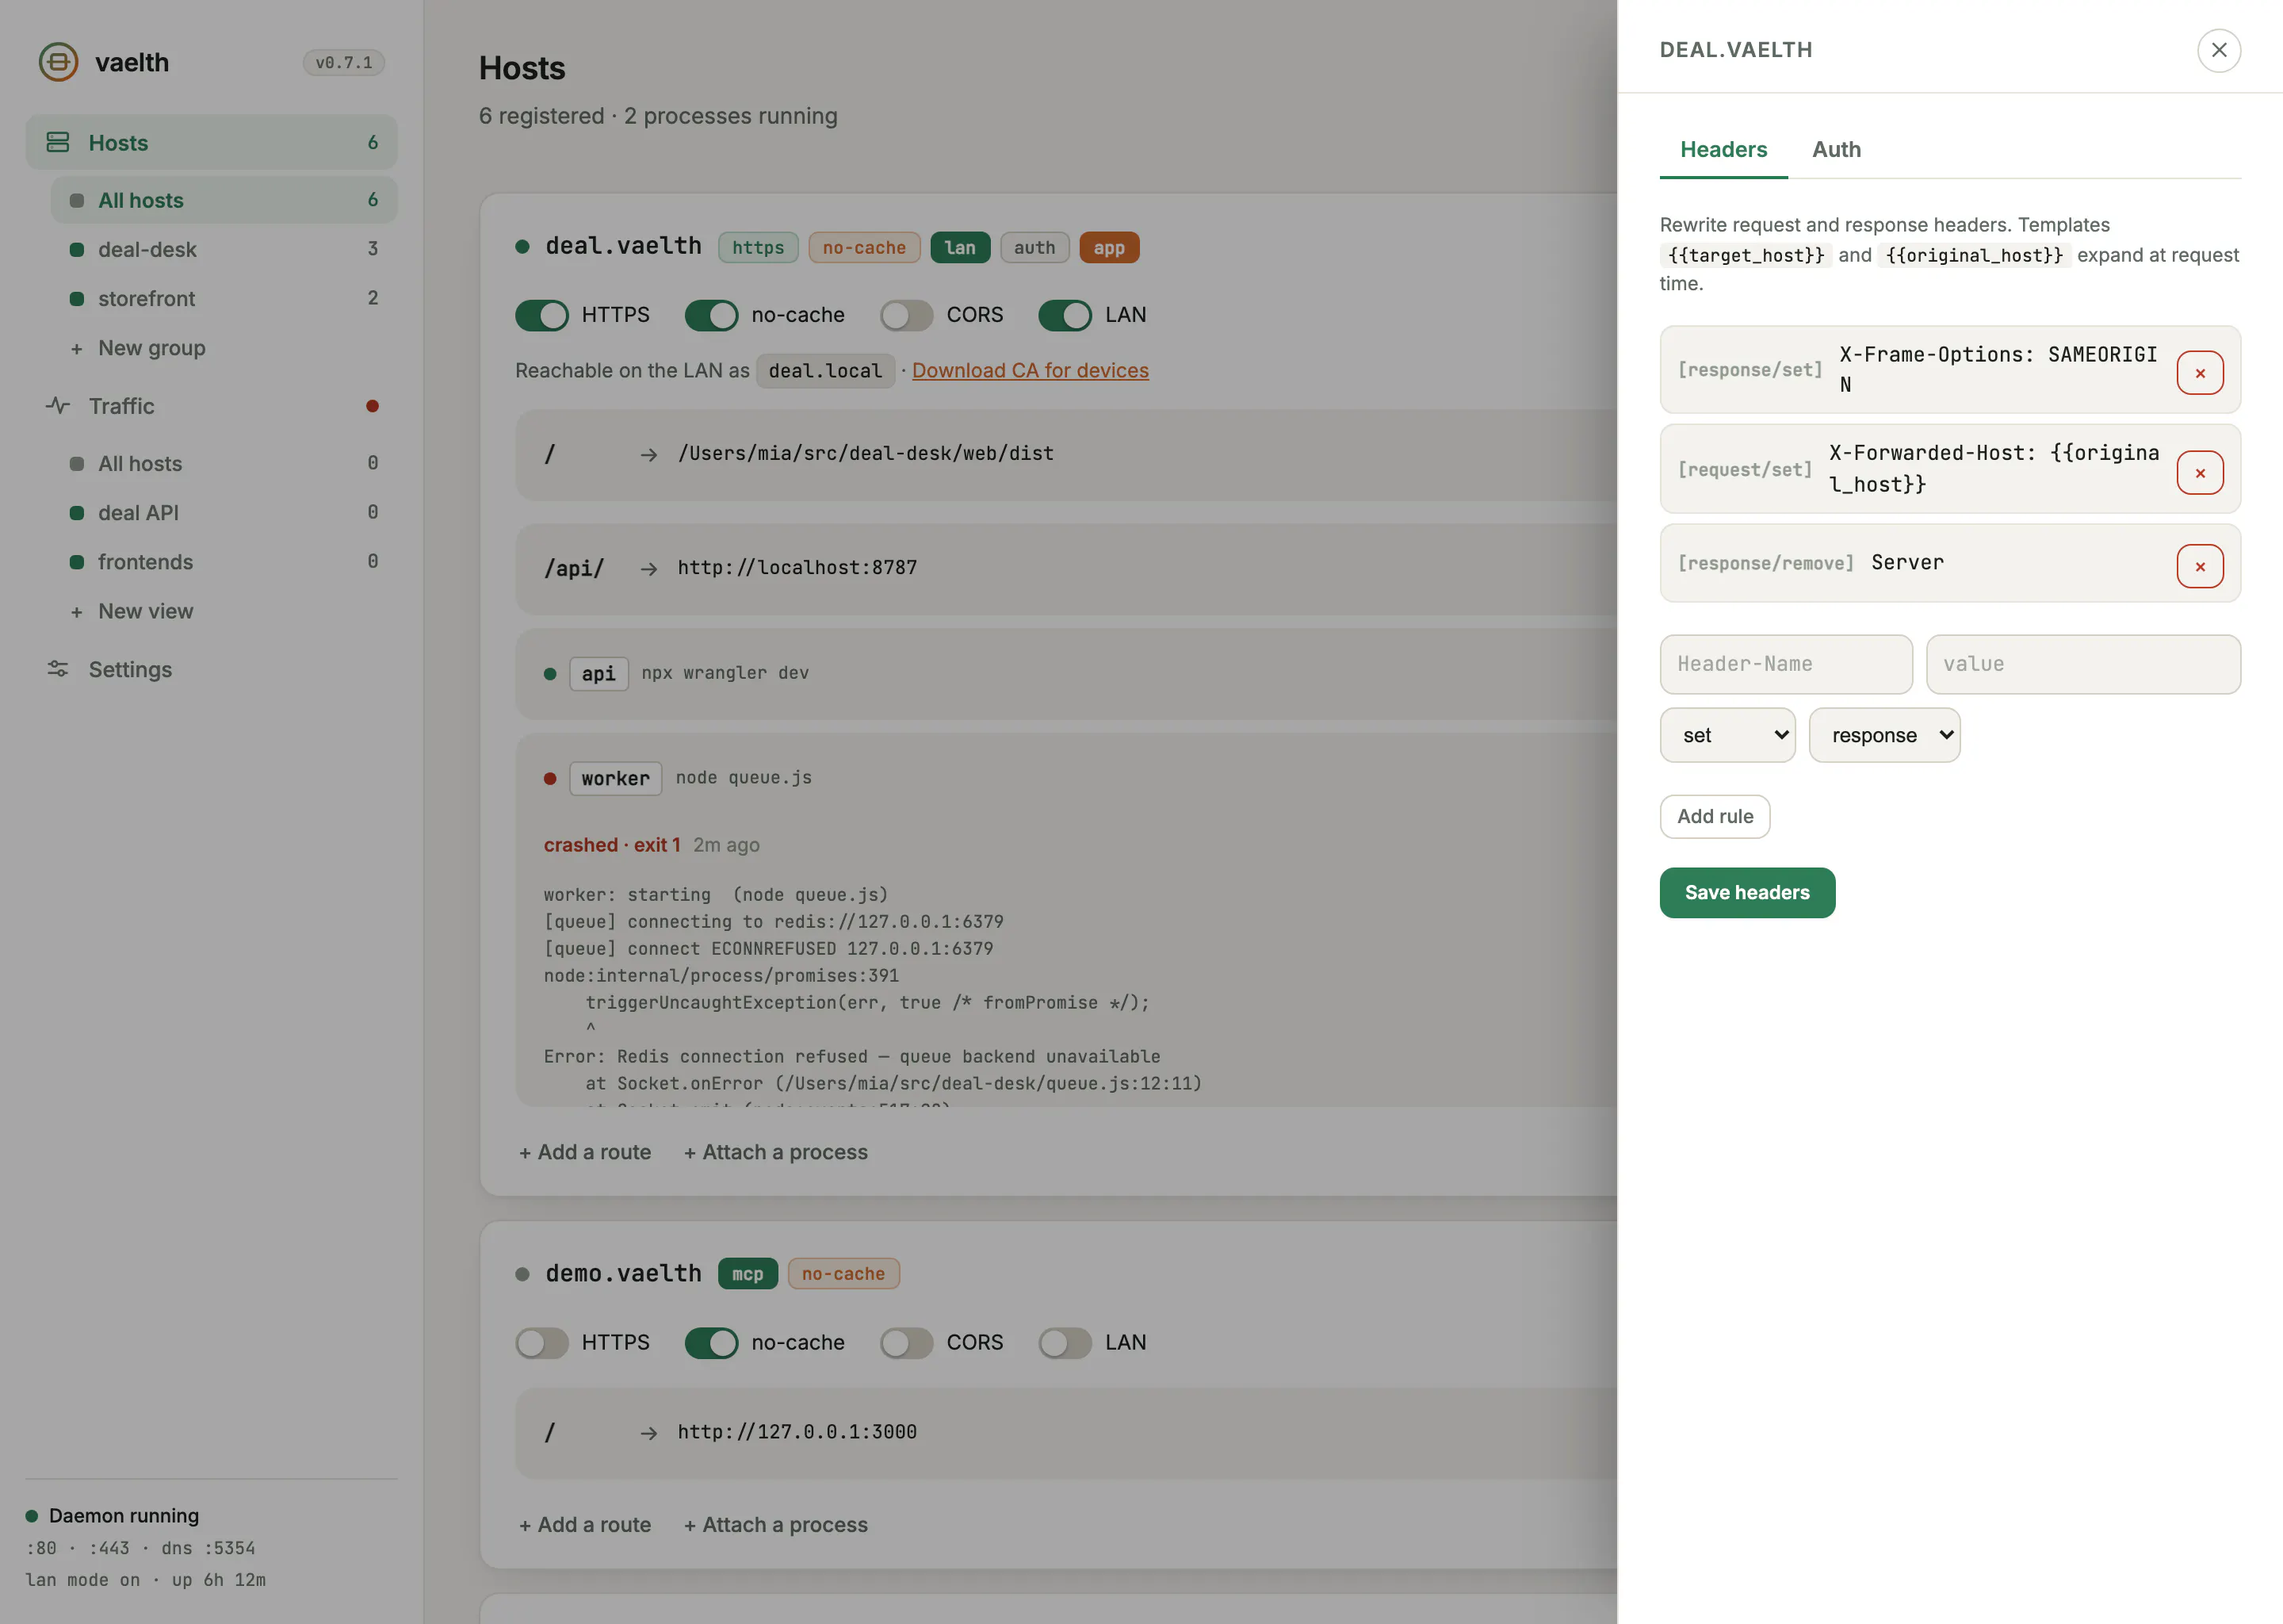
Task: Click the Add rule button
Action: tap(1715, 816)
